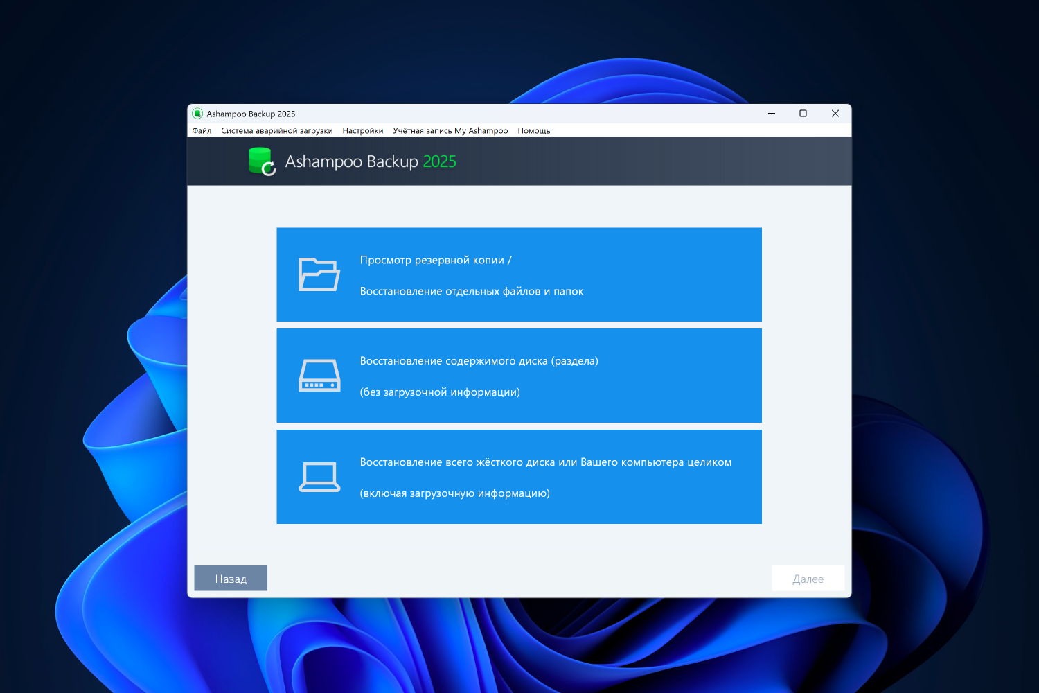Viewport: 1039px width, 693px height.
Task: Click the Далее button
Action: click(x=808, y=579)
